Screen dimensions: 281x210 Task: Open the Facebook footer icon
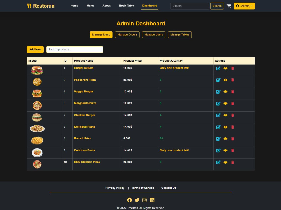pos(129,200)
